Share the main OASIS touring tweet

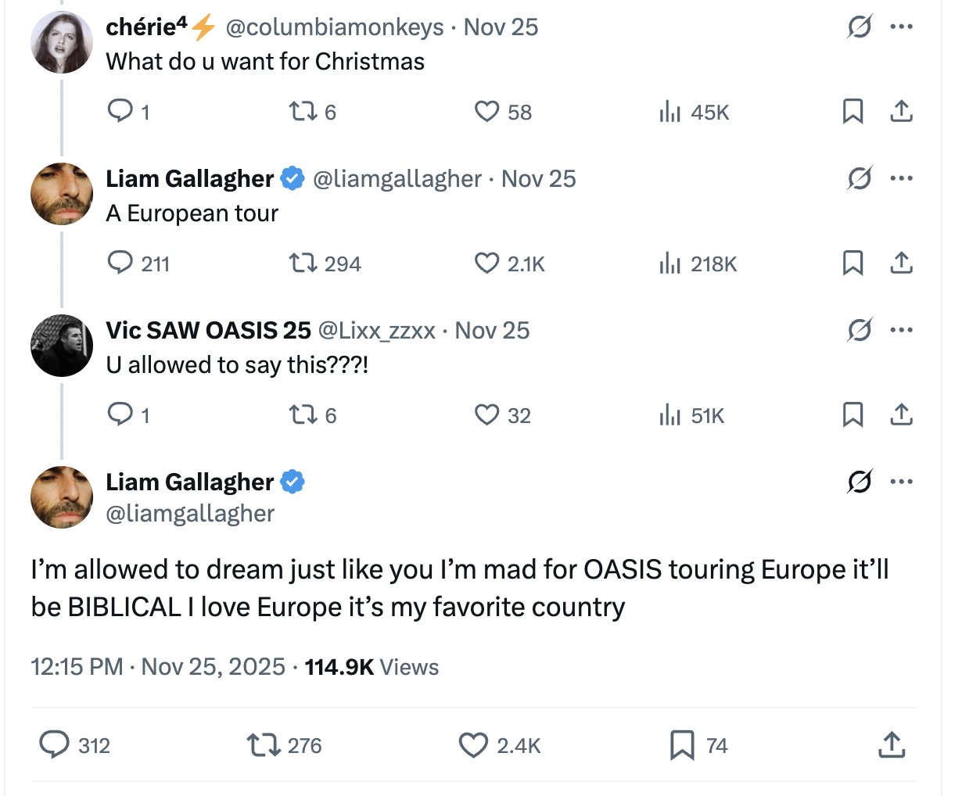(x=892, y=745)
